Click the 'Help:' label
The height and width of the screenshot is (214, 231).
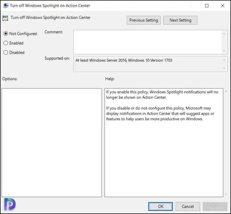click(x=110, y=79)
